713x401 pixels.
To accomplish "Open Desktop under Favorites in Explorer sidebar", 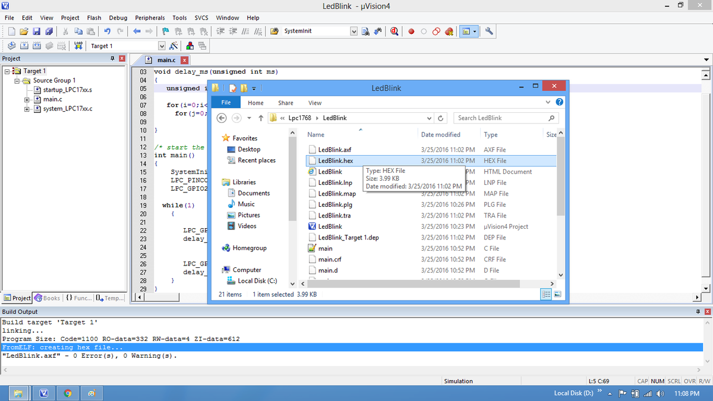I will 249,149.
